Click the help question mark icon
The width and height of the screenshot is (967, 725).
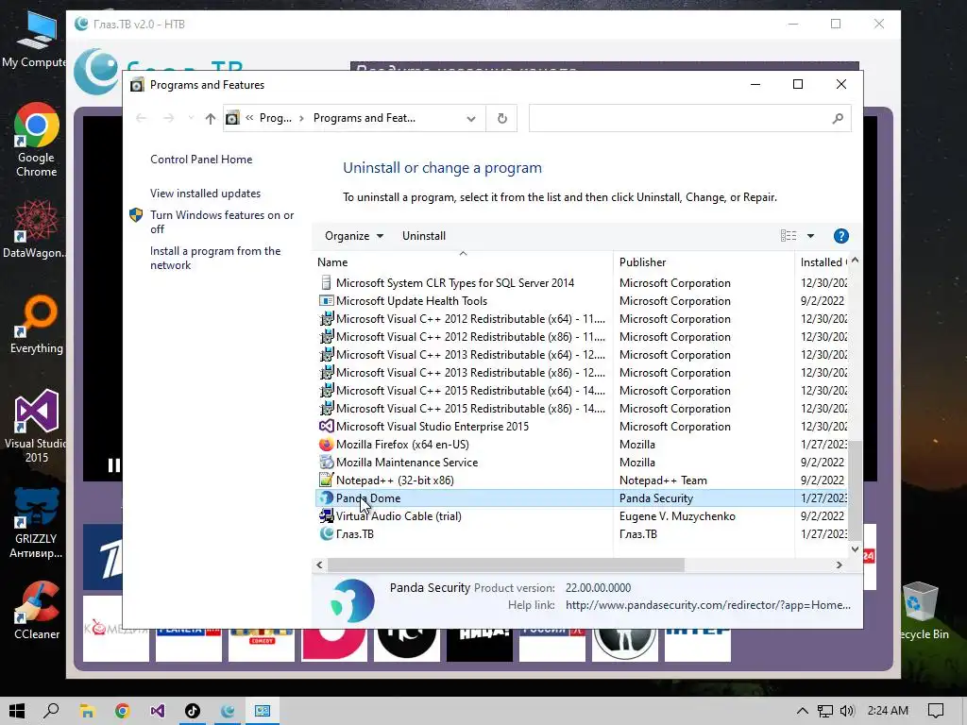coord(840,236)
